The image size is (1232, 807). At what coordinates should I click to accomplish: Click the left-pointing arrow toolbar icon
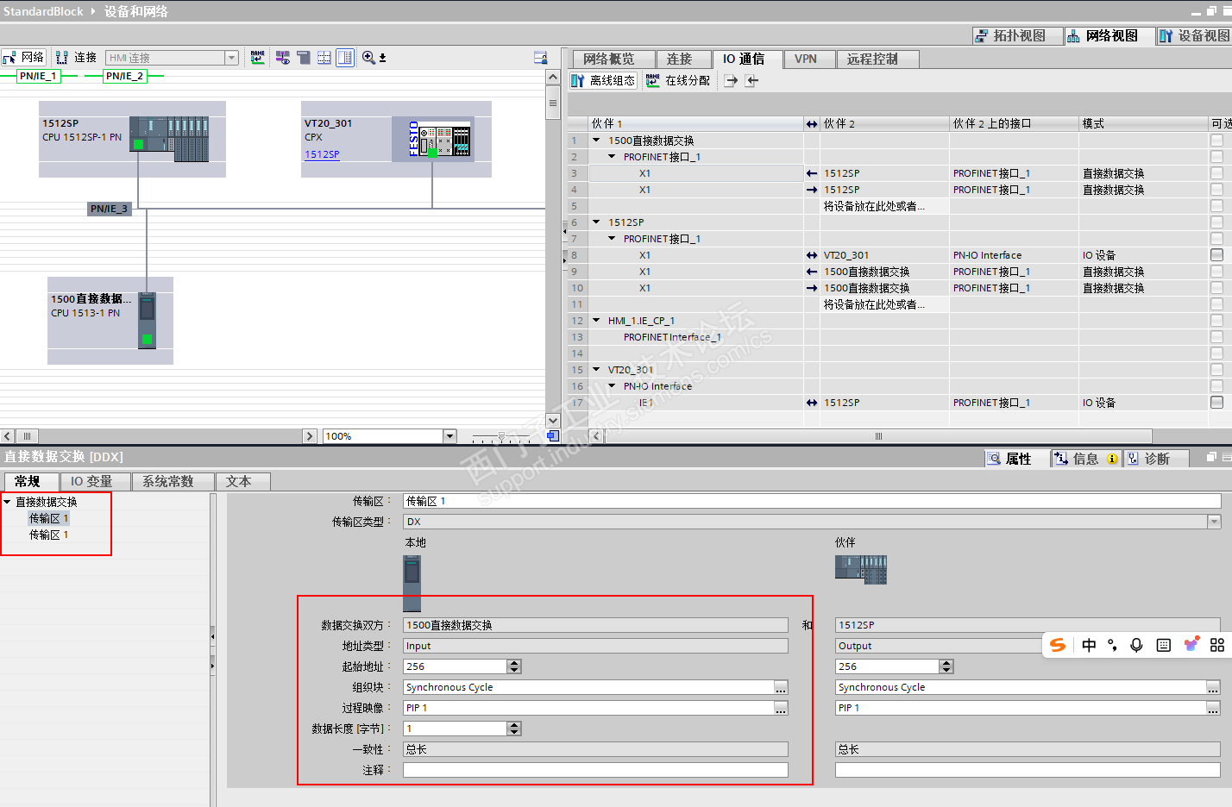[751, 80]
